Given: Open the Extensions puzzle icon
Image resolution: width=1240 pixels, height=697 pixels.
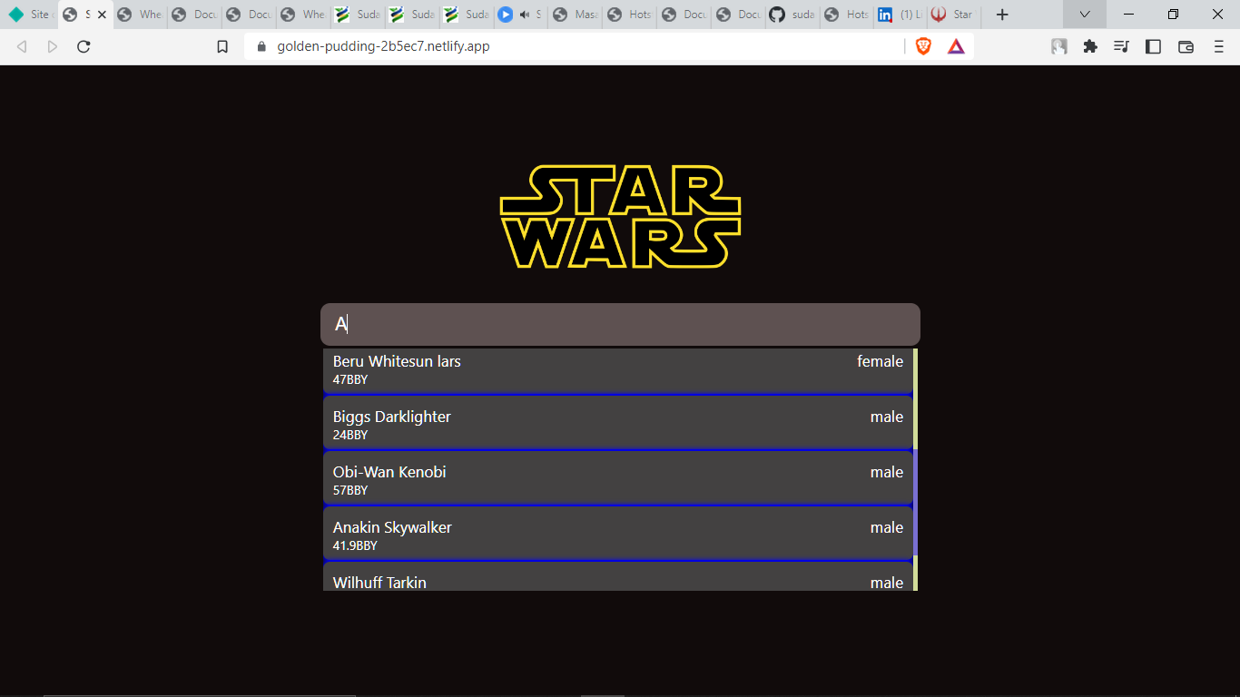Looking at the screenshot, I should pyautogui.click(x=1090, y=46).
